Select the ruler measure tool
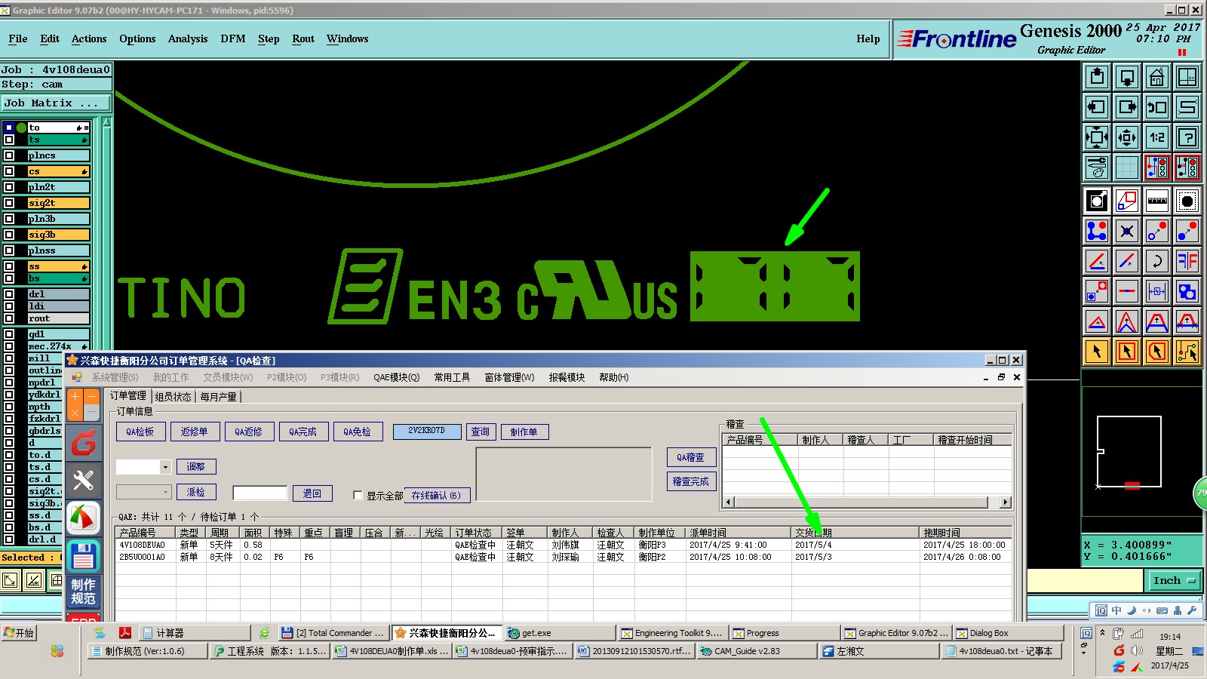Viewport: 1207px width, 679px height. pyautogui.click(x=1156, y=201)
